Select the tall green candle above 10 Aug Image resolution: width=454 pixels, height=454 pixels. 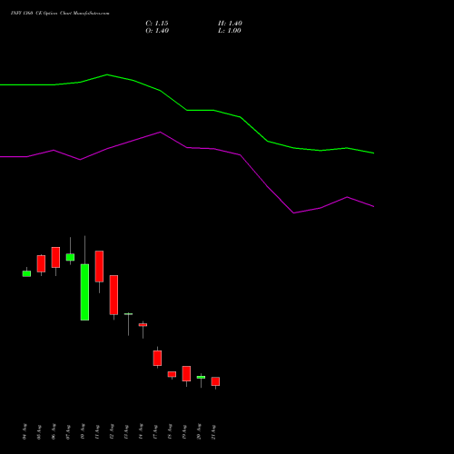pyautogui.click(x=84, y=292)
